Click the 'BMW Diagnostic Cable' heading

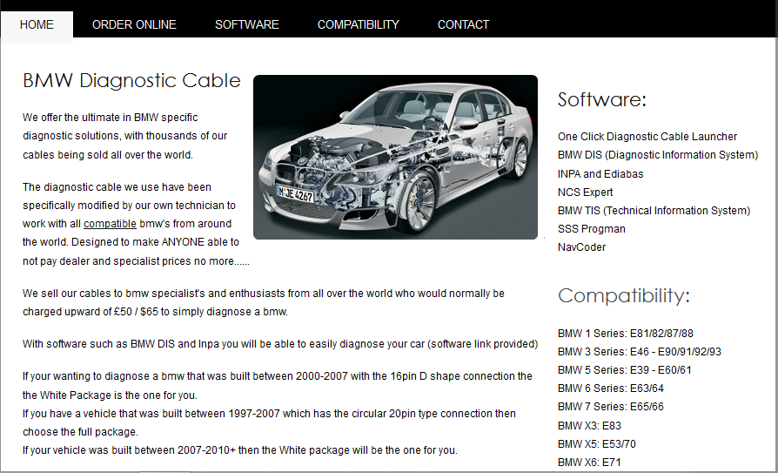132,80
